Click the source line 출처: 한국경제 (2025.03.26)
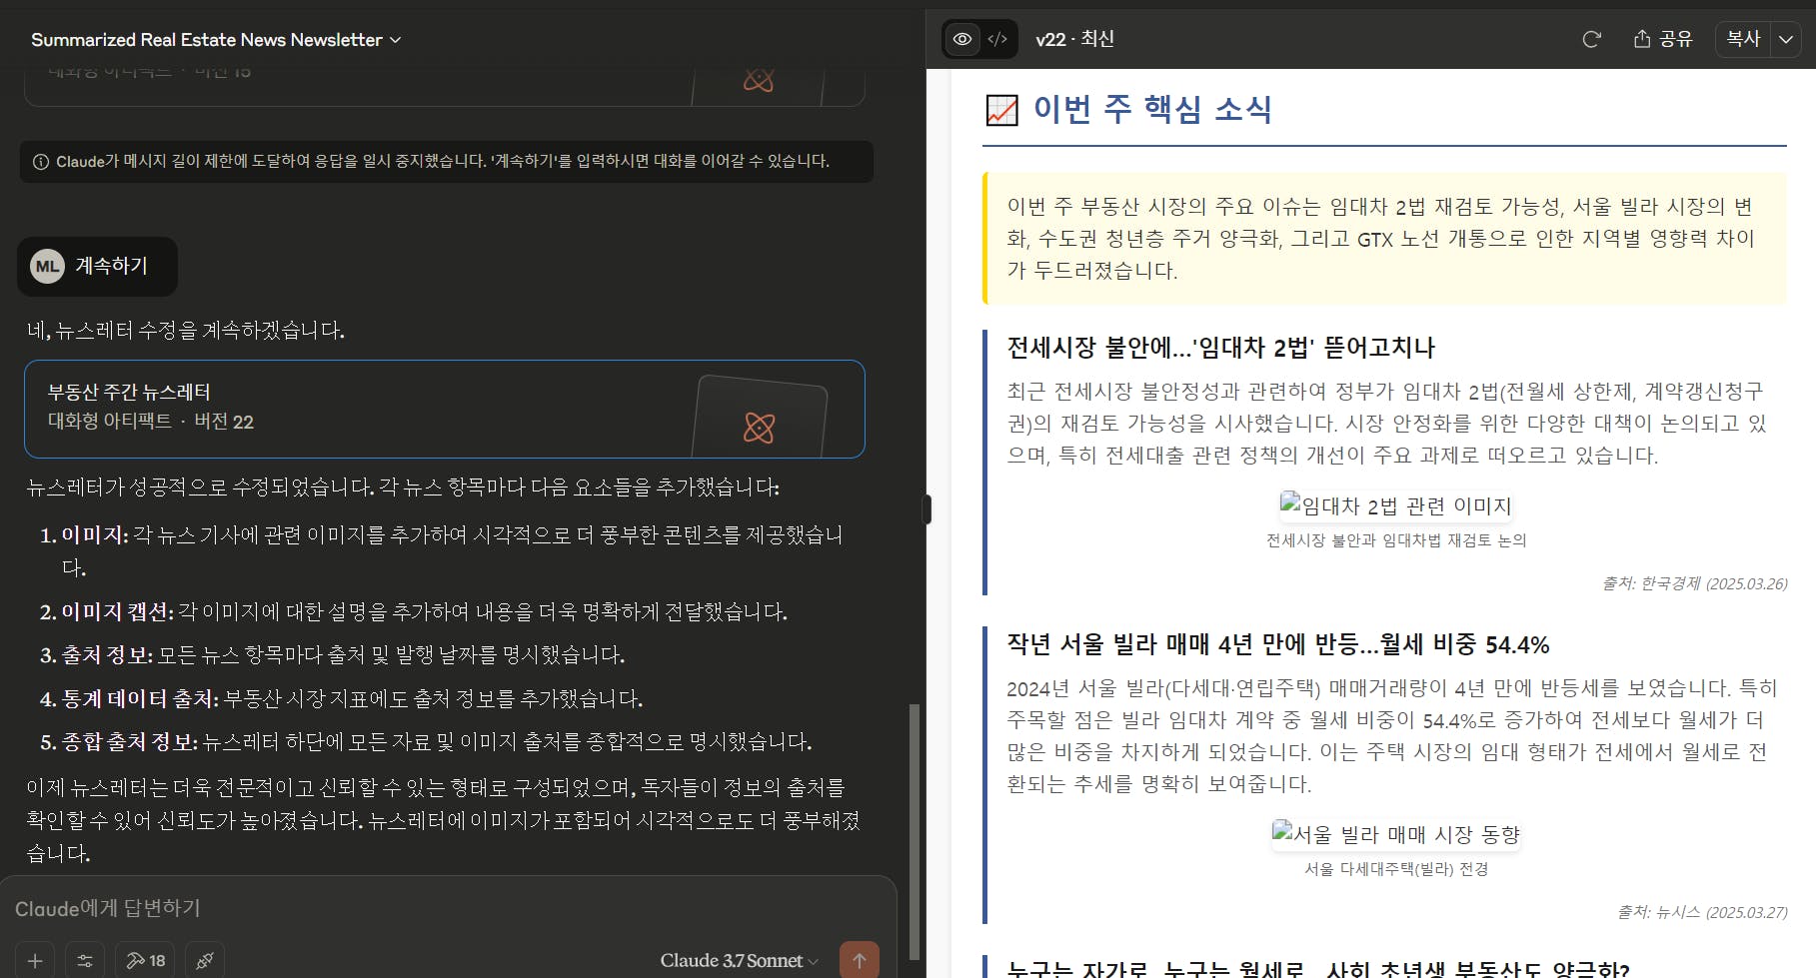This screenshot has width=1816, height=978. tap(1695, 583)
